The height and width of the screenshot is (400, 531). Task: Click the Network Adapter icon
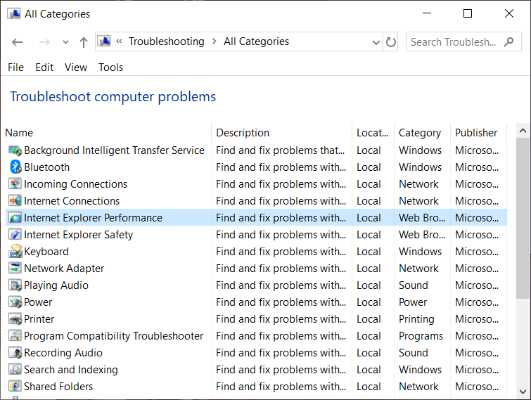[x=15, y=269]
